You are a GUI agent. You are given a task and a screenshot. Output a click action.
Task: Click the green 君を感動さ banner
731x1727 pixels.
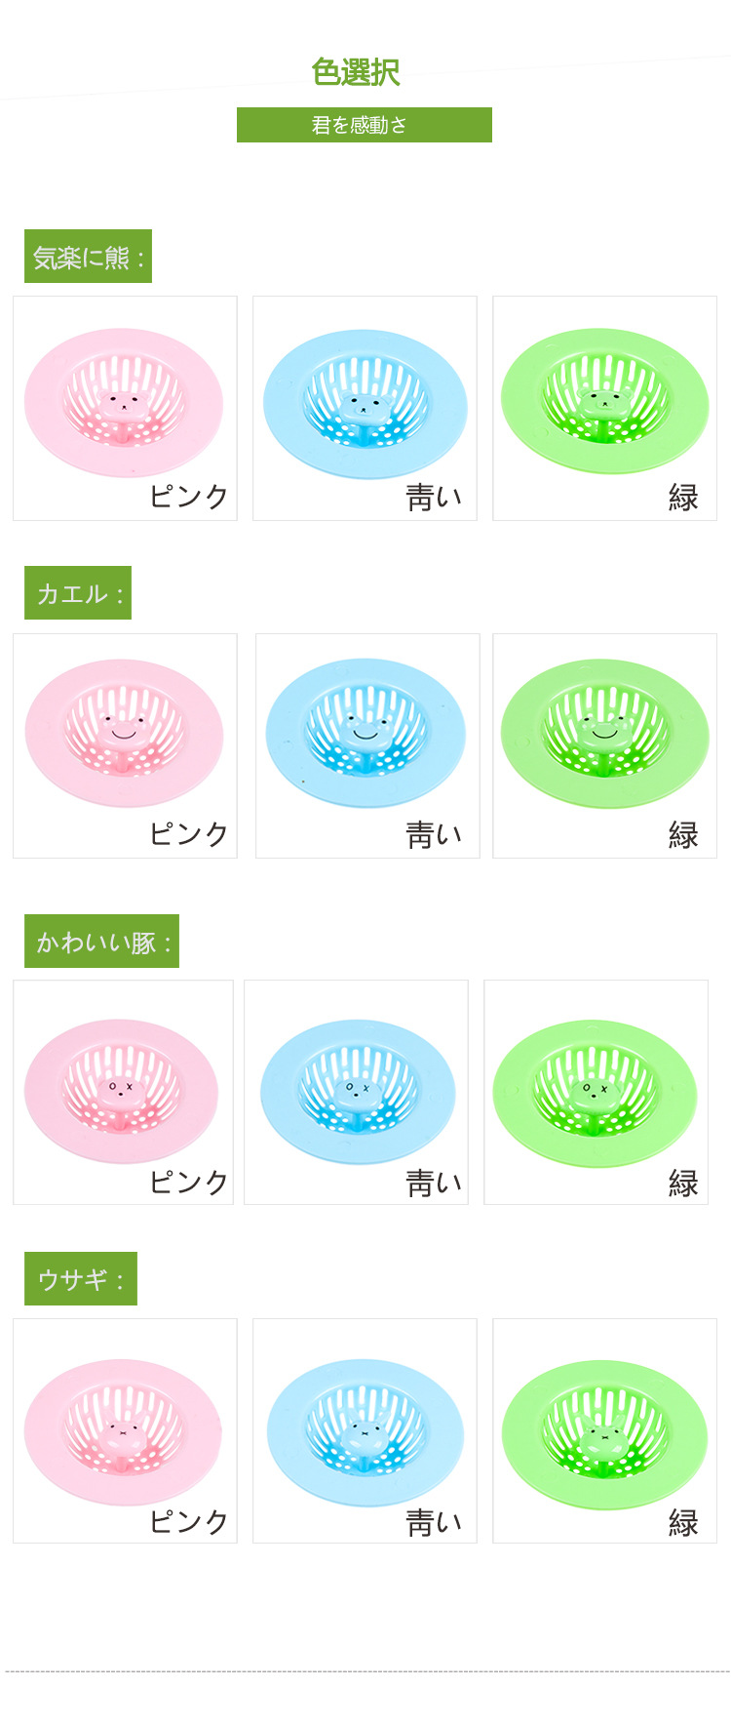[x=364, y=125]
